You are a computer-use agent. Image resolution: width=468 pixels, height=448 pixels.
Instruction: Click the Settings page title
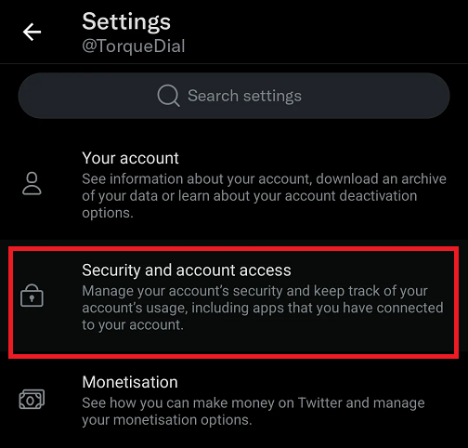[x=126, y=21]
